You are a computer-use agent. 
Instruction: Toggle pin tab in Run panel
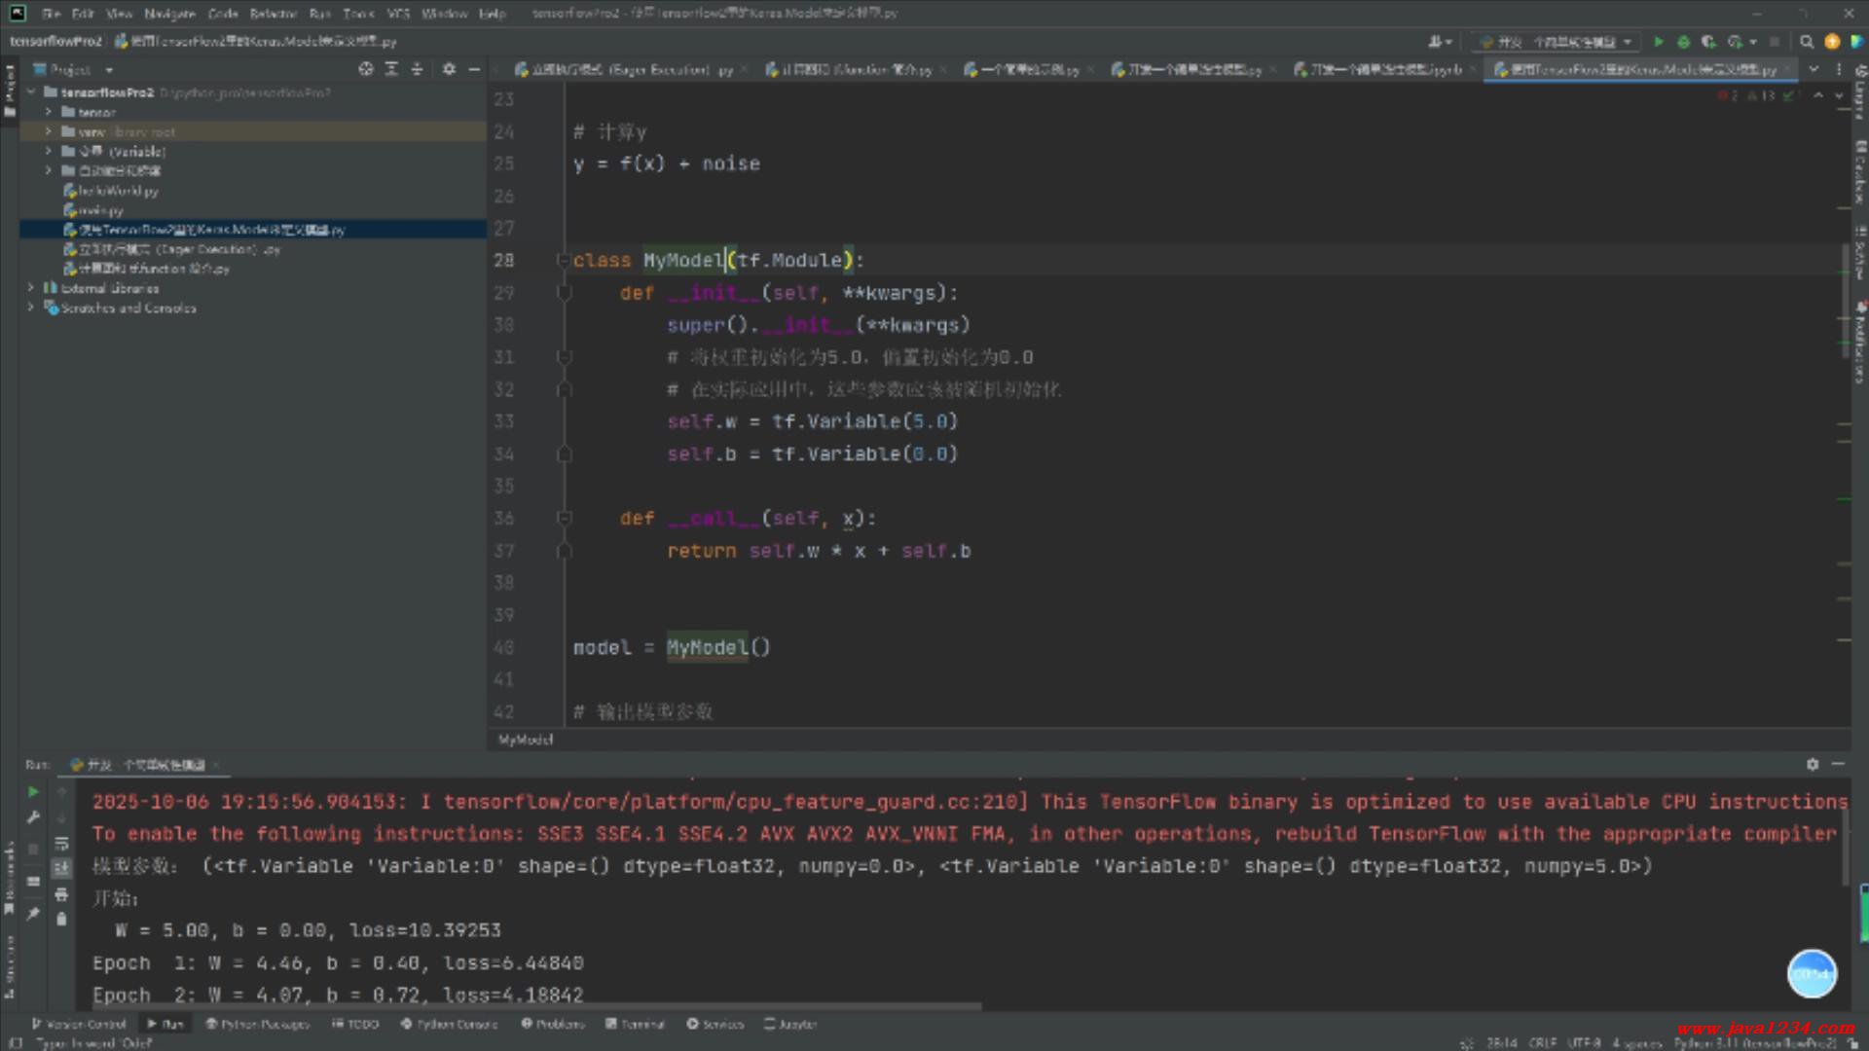[x=32, y=914]
